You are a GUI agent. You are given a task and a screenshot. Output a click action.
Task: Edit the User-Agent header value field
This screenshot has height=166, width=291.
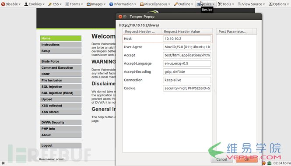coord(187,47)
